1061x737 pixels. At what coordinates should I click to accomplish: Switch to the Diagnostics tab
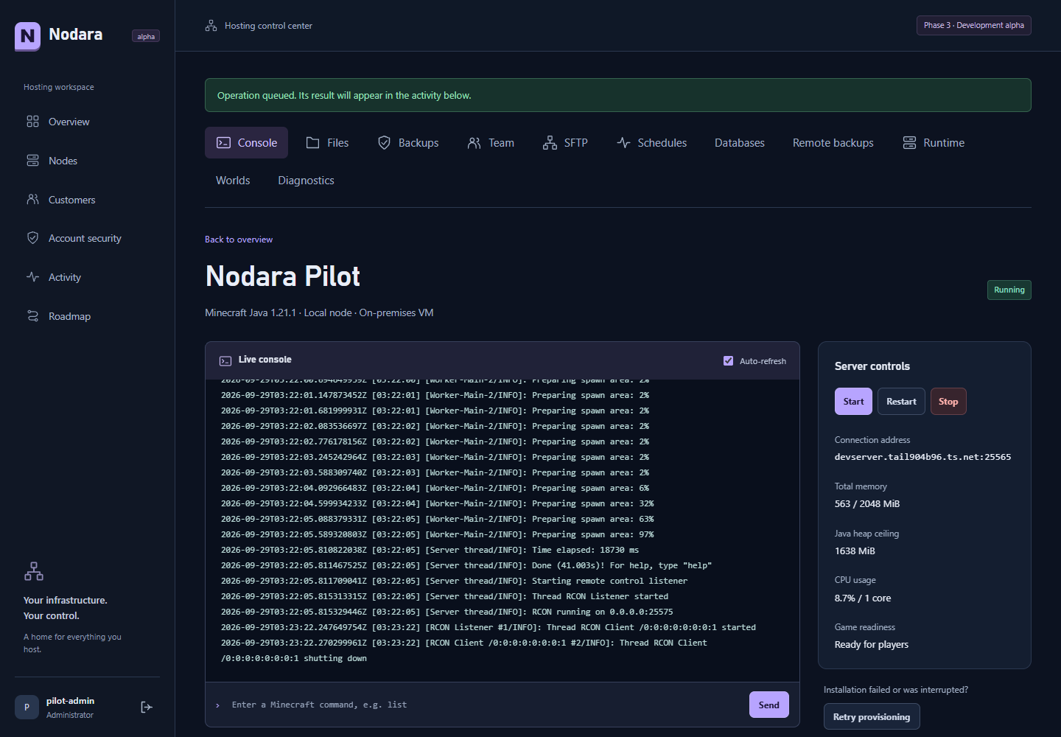[x=306, y=181]
